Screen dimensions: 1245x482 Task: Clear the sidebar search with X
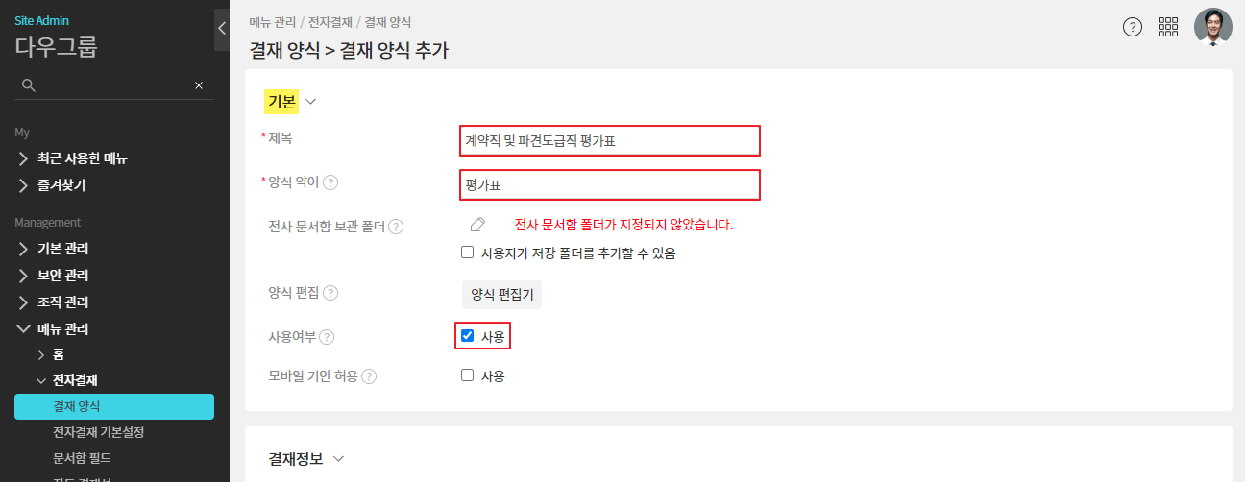coord(199,85)
